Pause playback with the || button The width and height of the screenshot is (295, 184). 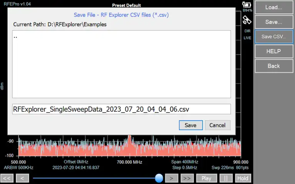click(226, 178)
